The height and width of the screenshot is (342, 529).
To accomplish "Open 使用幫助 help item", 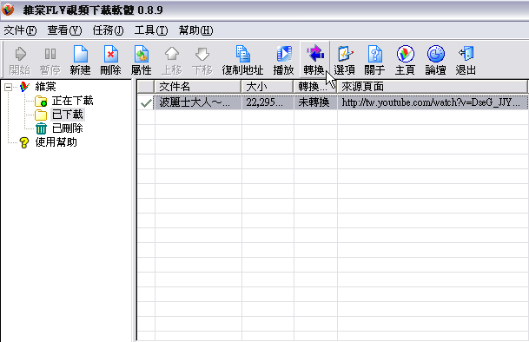I will tap(56, 142).
